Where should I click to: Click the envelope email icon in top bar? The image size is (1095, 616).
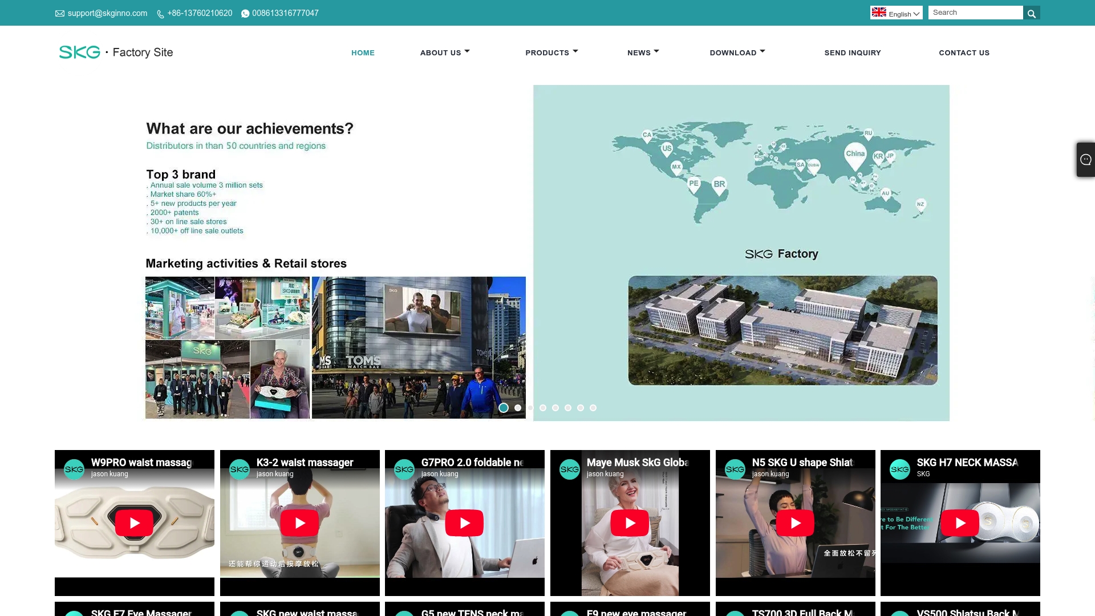[60, 14]
